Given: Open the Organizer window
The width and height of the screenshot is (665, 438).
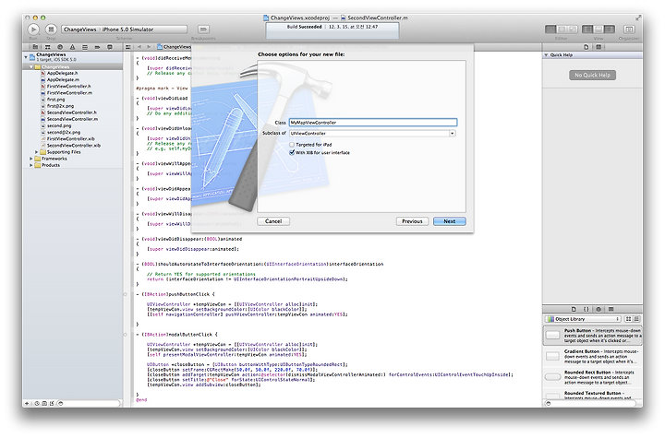Looking at the screenshot, I should (x=629, y=30).
